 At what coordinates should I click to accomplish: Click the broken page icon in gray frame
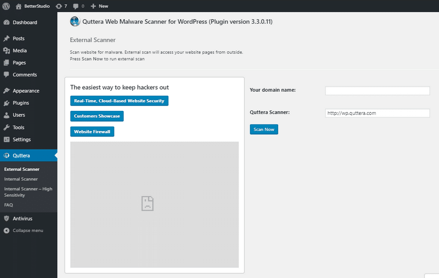click(147, 203)
